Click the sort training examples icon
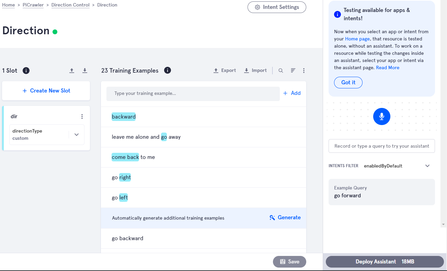The image size is (447, 271). click(293, 71)
